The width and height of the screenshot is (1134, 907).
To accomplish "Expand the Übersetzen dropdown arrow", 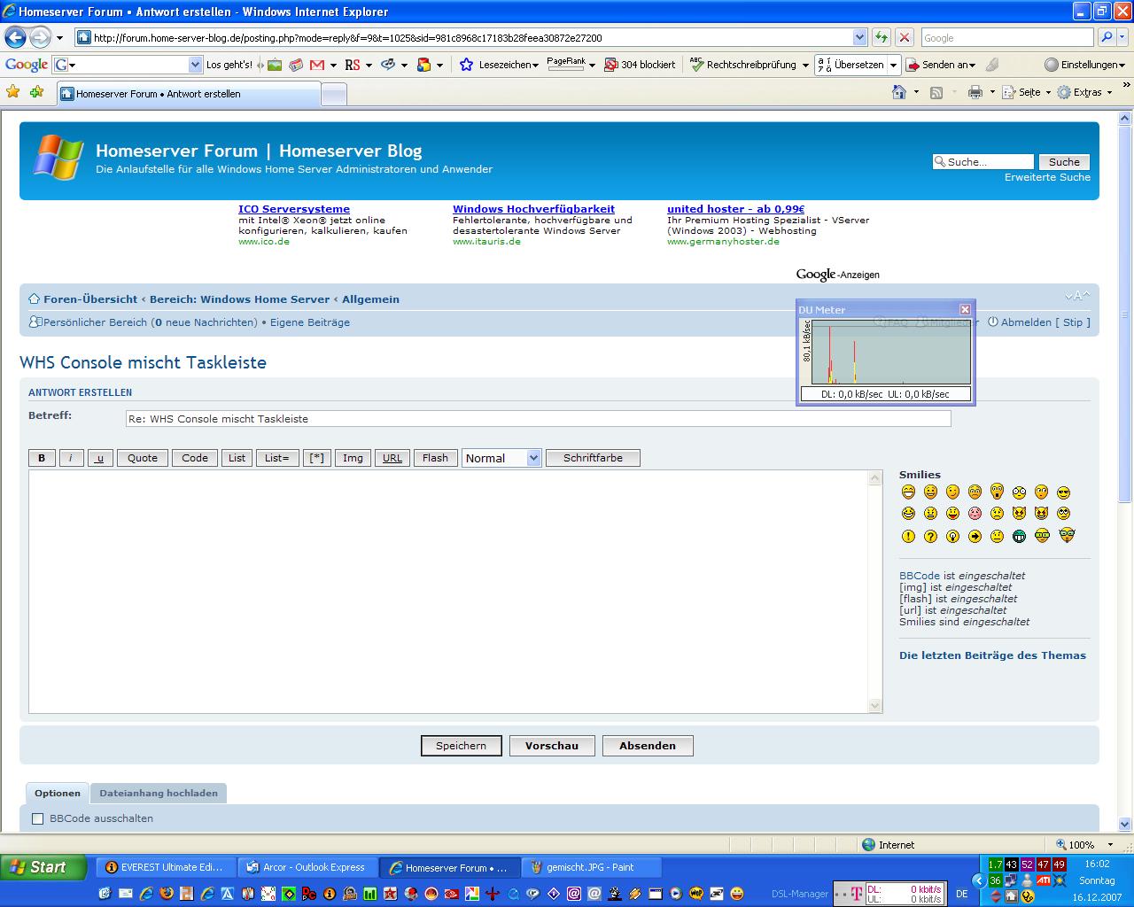I will 894,65.
